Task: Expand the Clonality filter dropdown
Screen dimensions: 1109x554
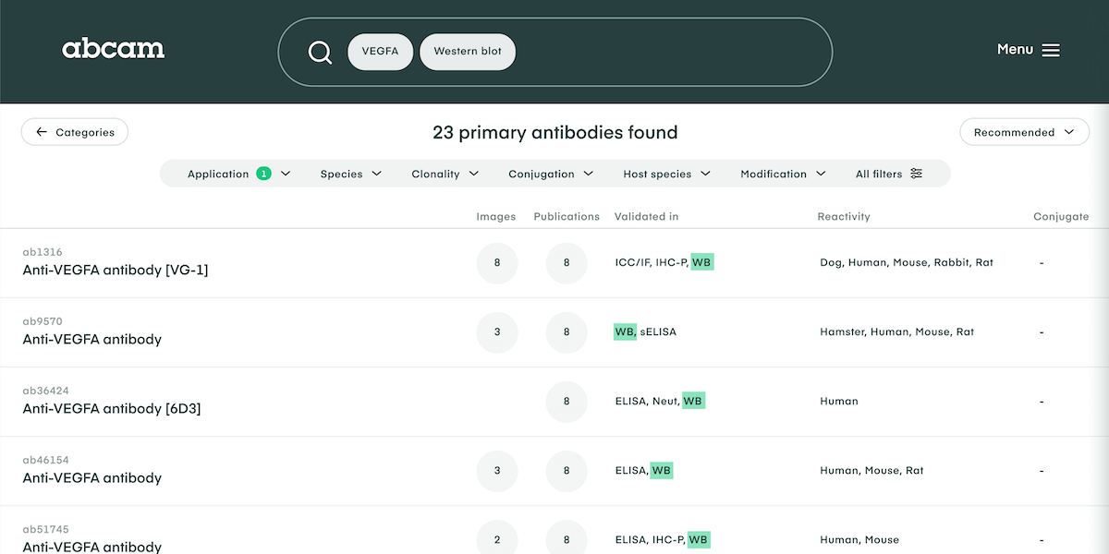Action: tap(445, 174)
